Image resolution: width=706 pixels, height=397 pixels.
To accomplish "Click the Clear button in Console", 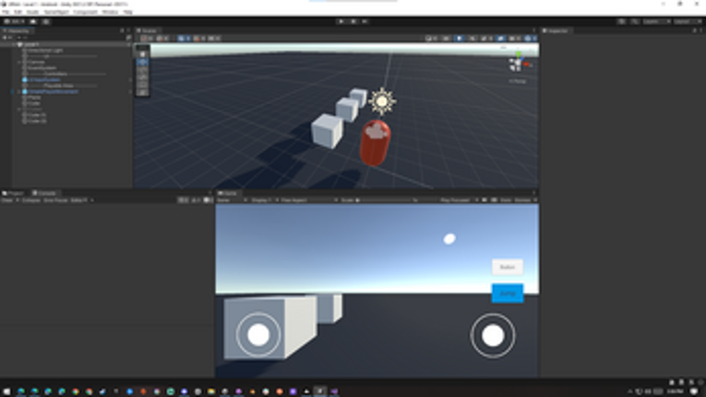I will (x=6, y=200).
